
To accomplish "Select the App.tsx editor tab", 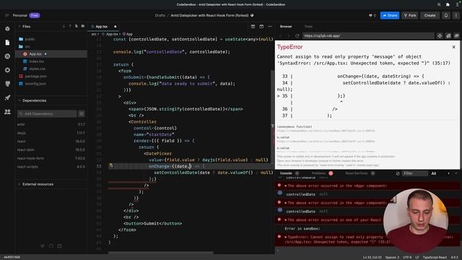I will click(103, 27).
